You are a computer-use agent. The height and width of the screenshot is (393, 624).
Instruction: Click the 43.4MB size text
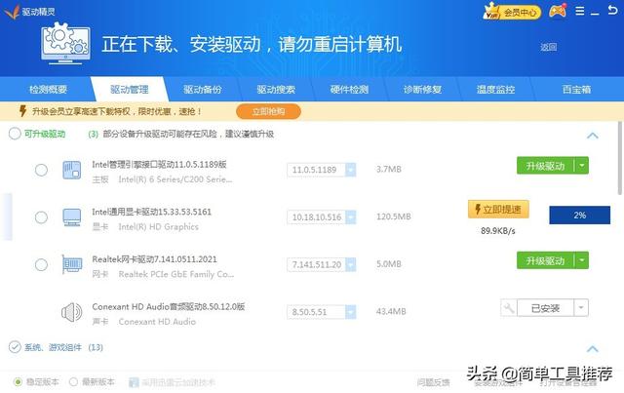tap(391, 311)
